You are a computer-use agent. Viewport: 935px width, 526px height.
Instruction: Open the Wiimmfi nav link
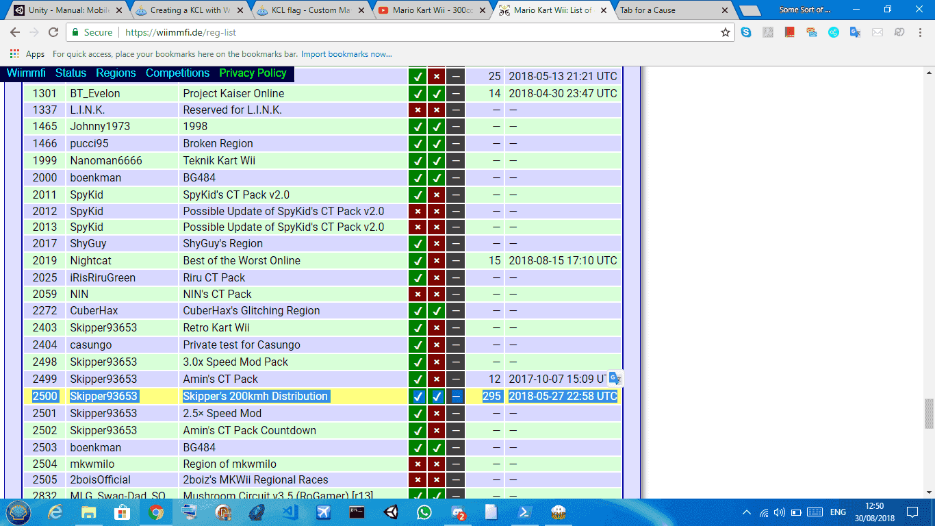click(x=26, y=73)
